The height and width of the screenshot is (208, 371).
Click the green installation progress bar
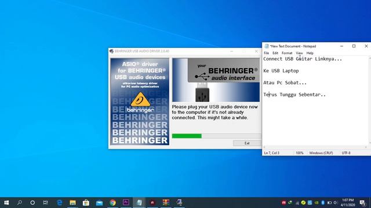click(187, 136)
